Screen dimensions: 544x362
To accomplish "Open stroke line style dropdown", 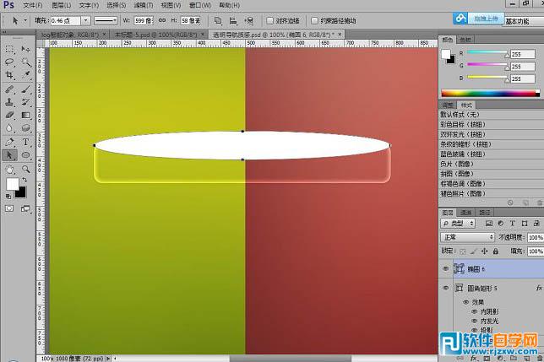I will click(106, 21).
